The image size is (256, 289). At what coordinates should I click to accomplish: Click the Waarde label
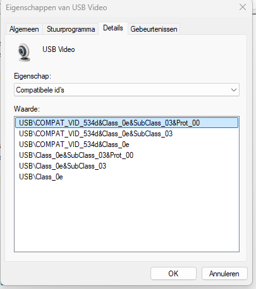pos(27,109)
